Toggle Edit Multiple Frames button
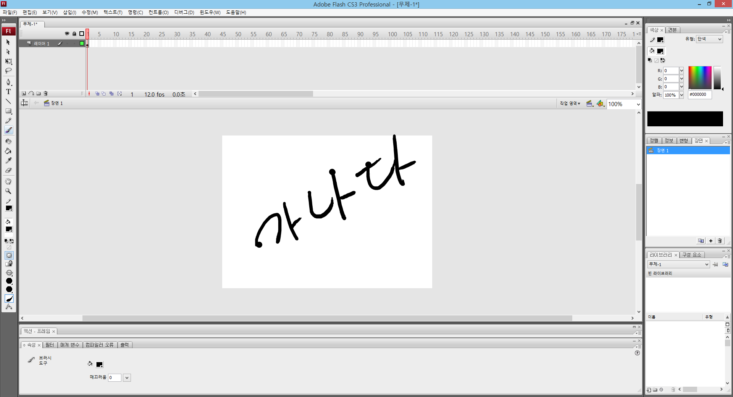Image resolution: width=733 pixels, height=397 pixels. pos(111,94)
